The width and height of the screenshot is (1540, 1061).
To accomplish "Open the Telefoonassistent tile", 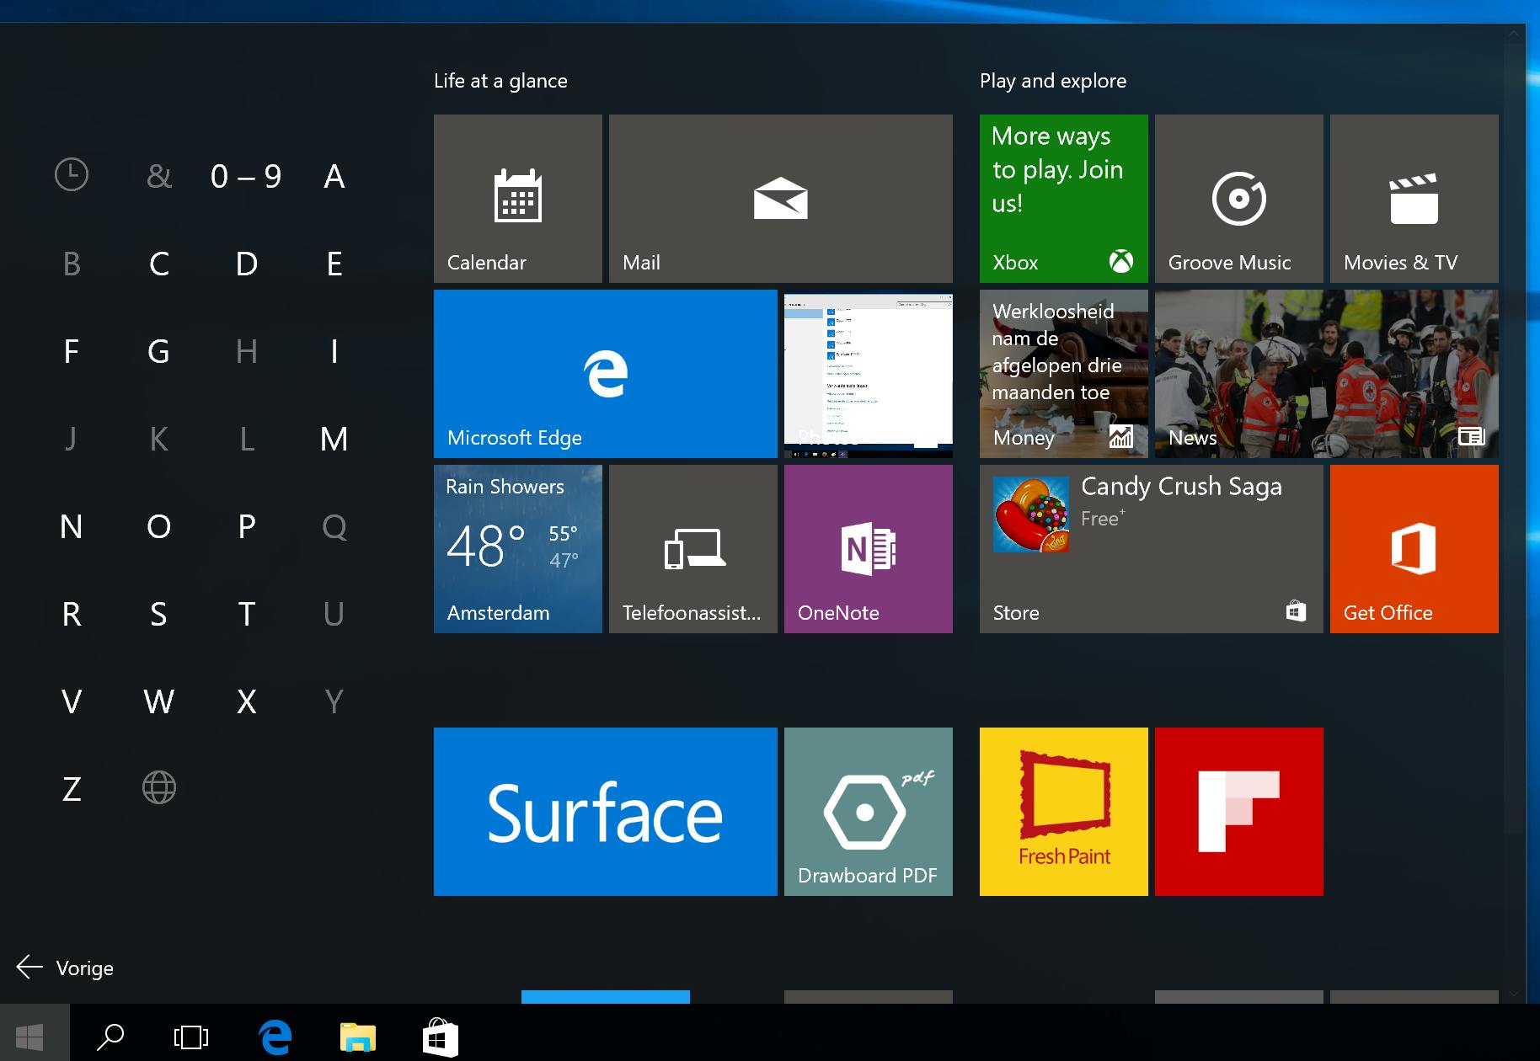I will click(x=693, y=549).
